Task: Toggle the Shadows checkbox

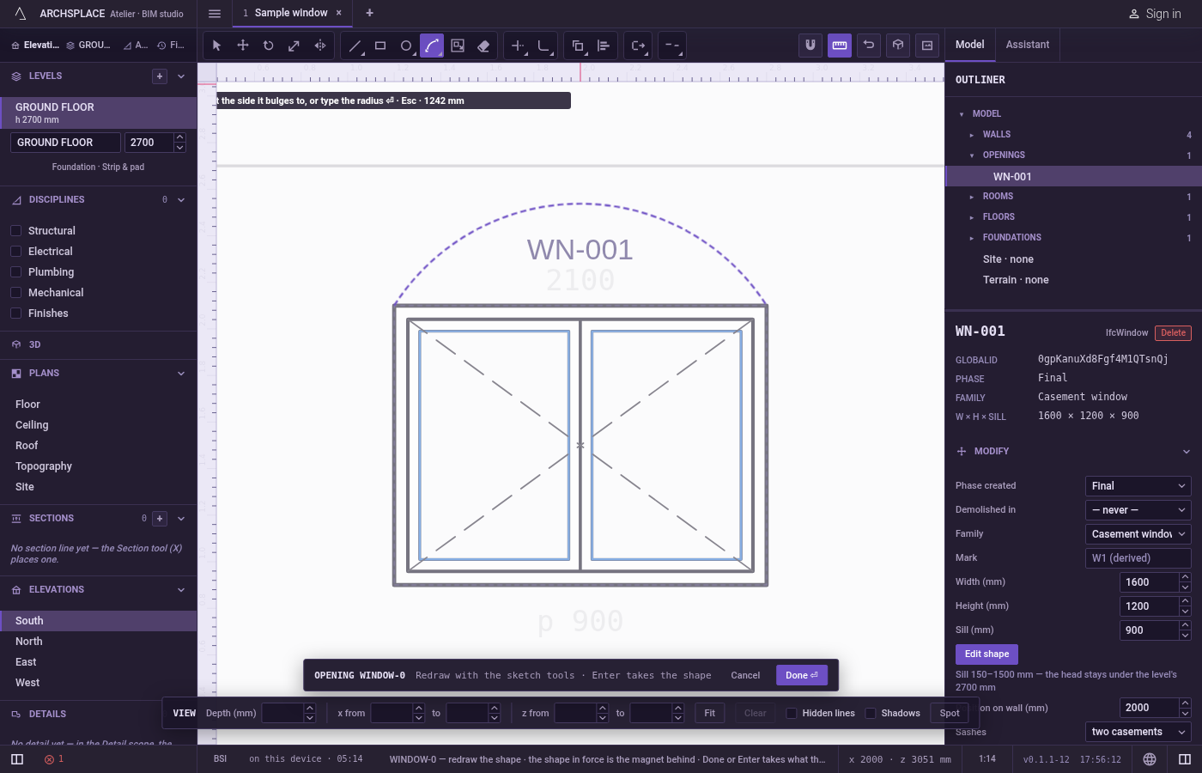Action: (x=871, y=713)
